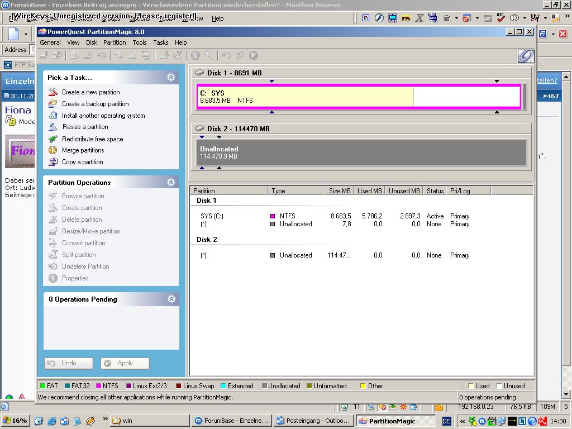572x429 pixels.
Task: Click the popup blocker icon in Maxthon toolbar
Action: 466,18
